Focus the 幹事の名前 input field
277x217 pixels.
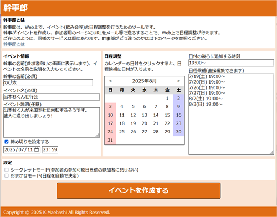(x=48, y=82)
